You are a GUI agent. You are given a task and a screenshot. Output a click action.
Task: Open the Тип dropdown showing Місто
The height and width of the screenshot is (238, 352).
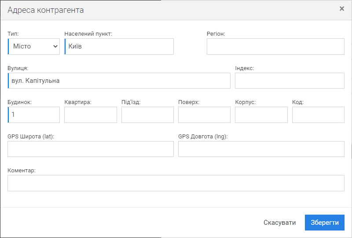[x=34, y=46]
